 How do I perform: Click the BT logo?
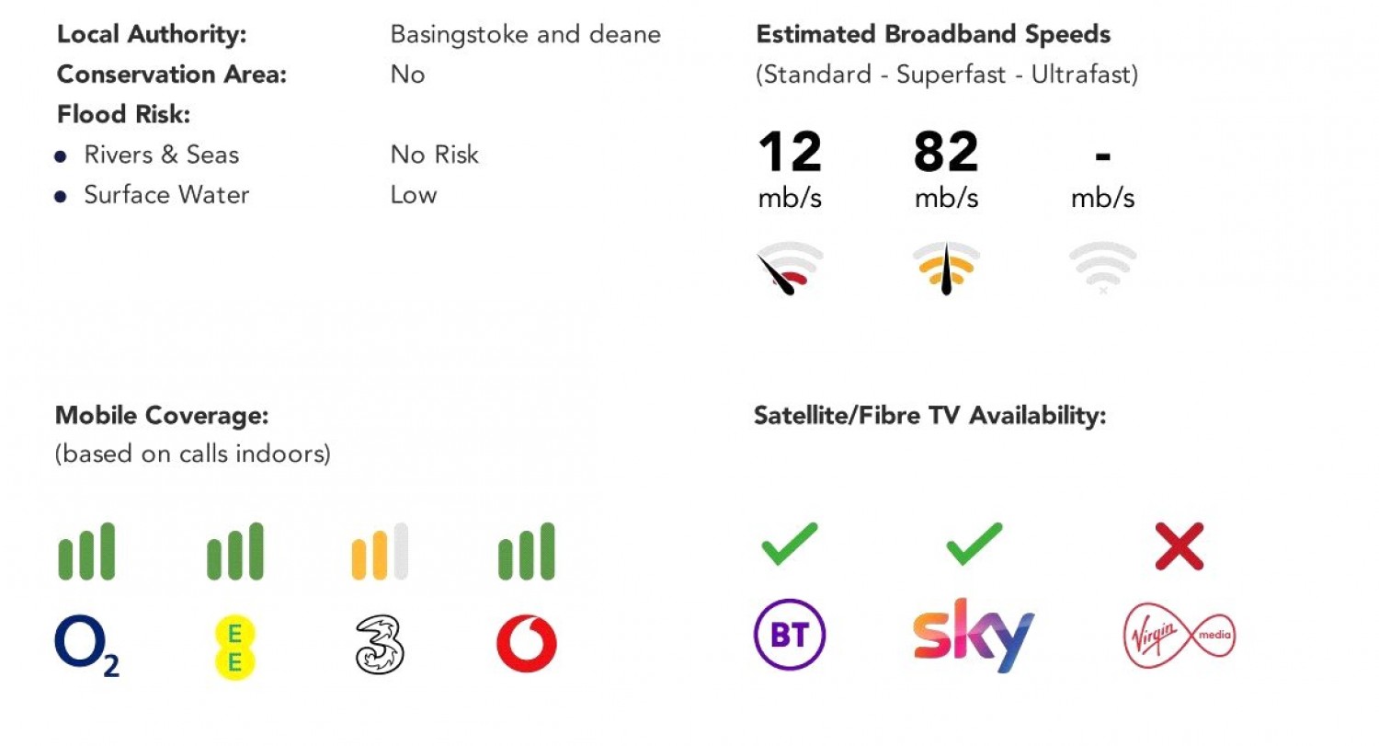[789, 636]
